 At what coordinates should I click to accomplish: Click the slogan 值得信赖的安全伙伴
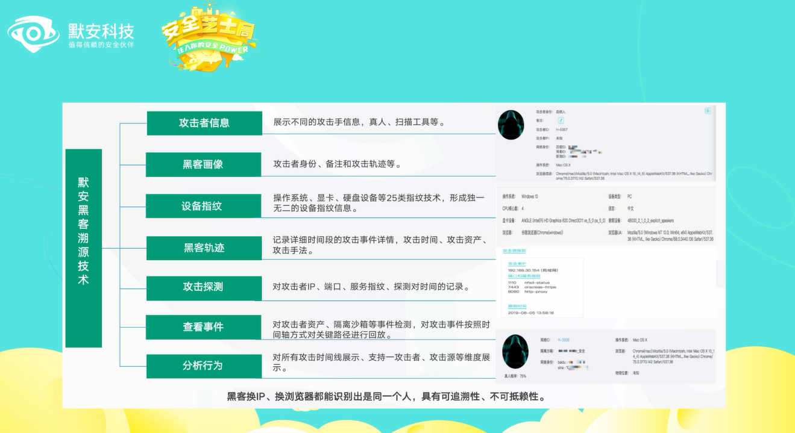click(101, 45)
